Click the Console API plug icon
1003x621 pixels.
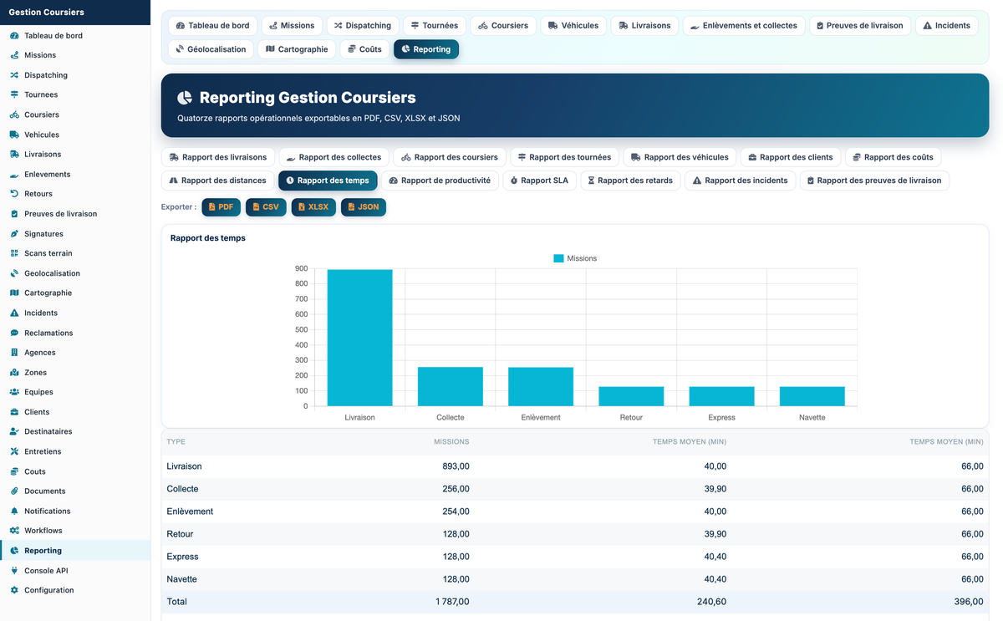pyautogui.click(x=14, y=571)
